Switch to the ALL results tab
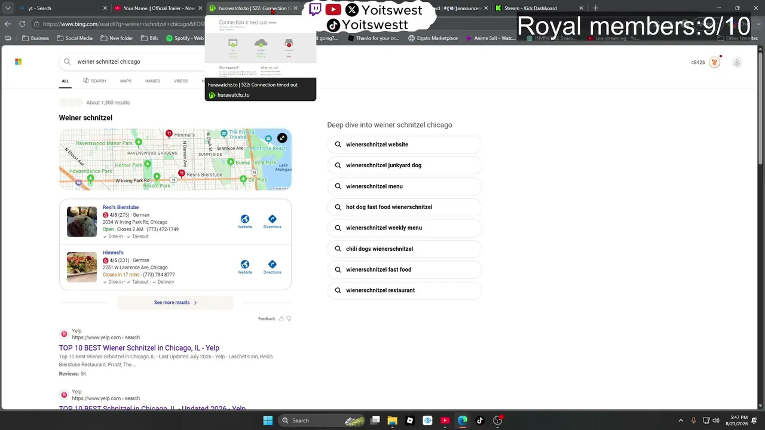The image size is (765, 430). pos(65,81)
